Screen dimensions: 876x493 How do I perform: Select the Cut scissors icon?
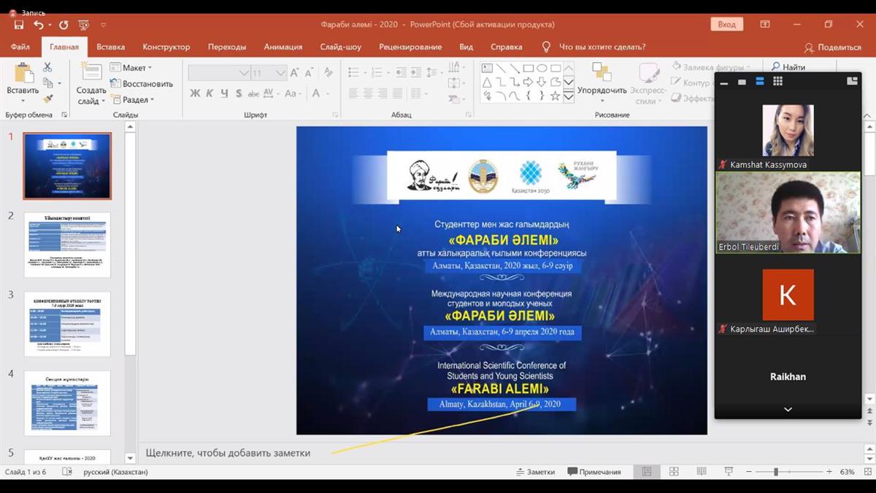click(x=47, y=67)
